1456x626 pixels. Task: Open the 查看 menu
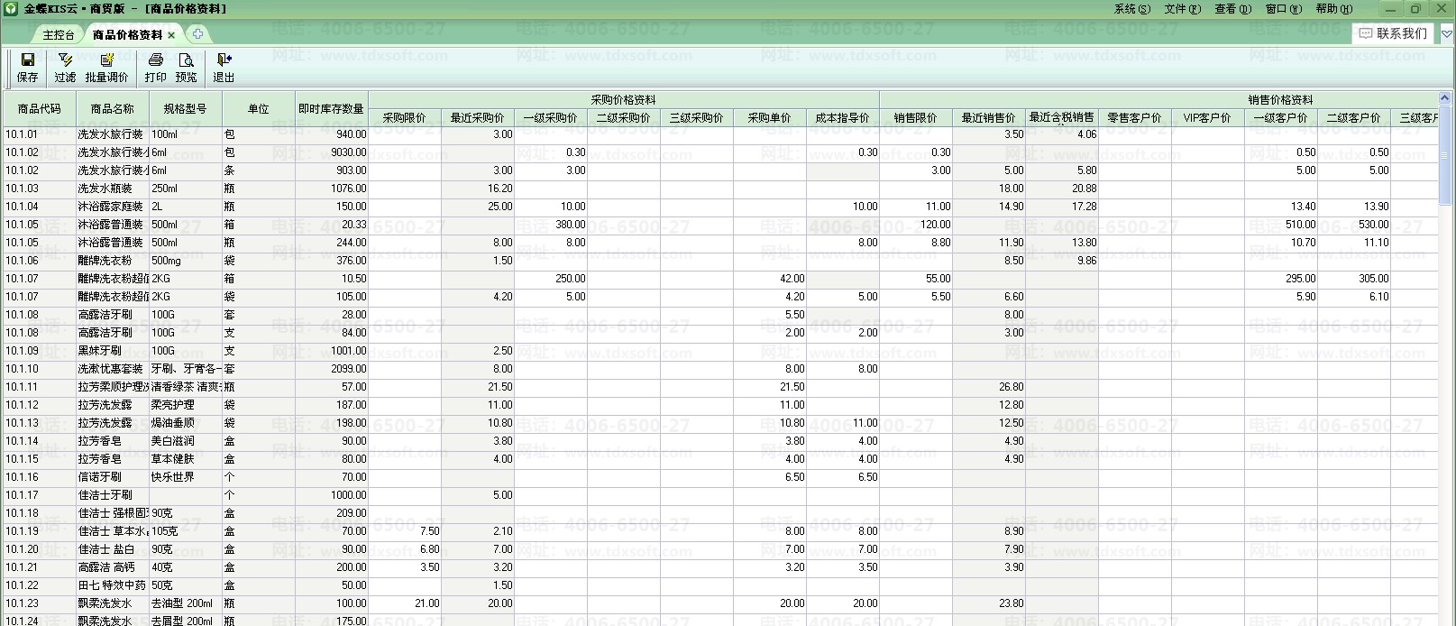pyautogui.click(x=1232, y=9)
